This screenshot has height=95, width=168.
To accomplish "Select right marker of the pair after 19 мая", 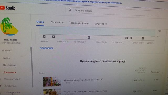I will (131, 38).
